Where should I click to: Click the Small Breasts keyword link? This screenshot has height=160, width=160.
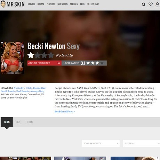click(x=8, y=91)
